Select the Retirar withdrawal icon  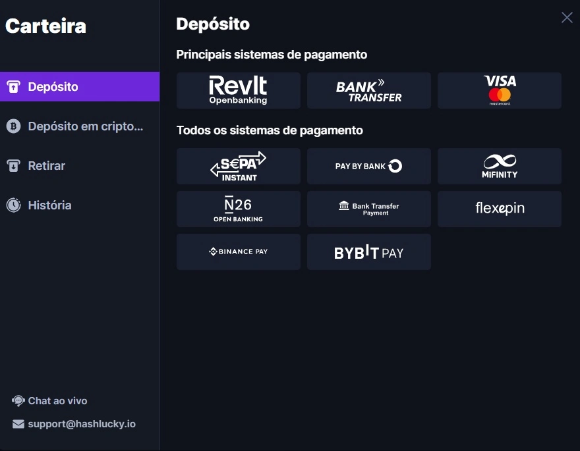[x=14, y=165]
